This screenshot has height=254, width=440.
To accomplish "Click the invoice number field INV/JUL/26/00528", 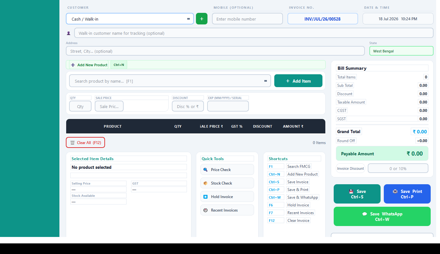I will 322,19.
